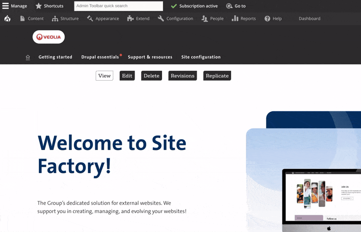Click the Reports menu label

(x=248, y=18)
